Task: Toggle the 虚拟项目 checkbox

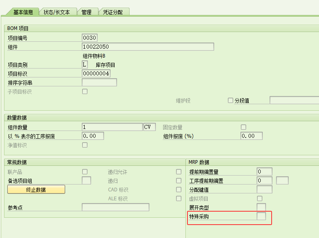Action: tap(259, 199)
